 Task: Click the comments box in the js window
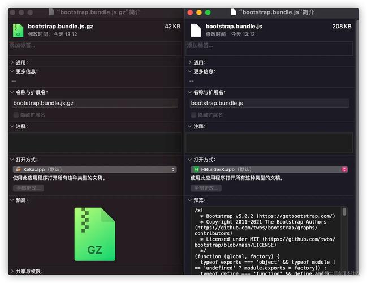point(269,143)
